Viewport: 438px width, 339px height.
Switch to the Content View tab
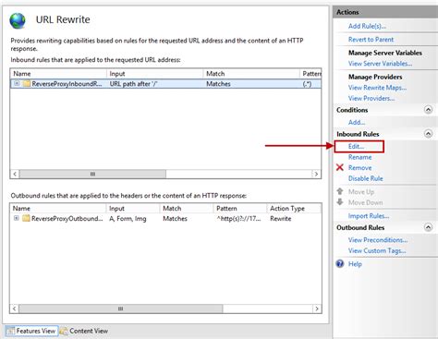(x=84, y=331)
